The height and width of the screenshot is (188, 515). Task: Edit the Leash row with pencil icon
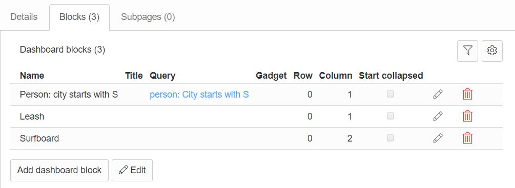click(x=438, y=116)
